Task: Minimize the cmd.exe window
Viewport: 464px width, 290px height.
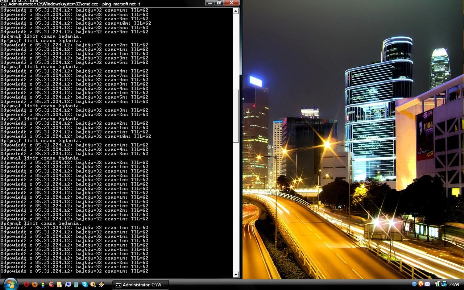Action: (x=210, y=3)
